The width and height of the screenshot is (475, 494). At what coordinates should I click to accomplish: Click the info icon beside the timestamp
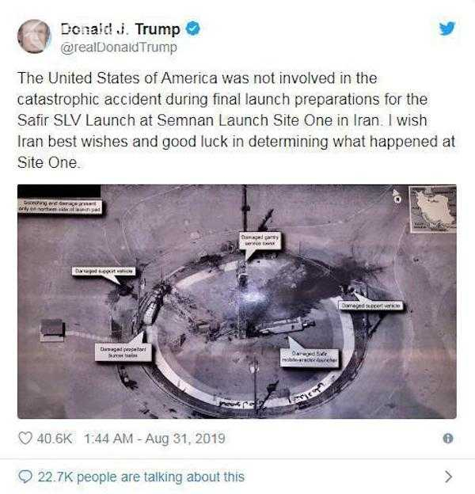pos(448,439)
